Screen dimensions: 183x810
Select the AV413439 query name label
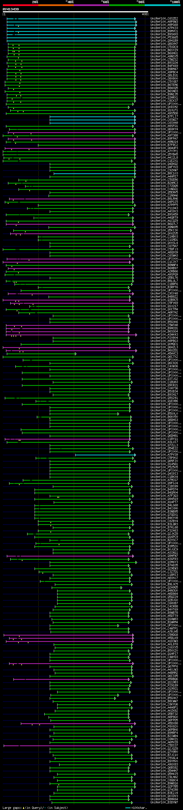11,9
